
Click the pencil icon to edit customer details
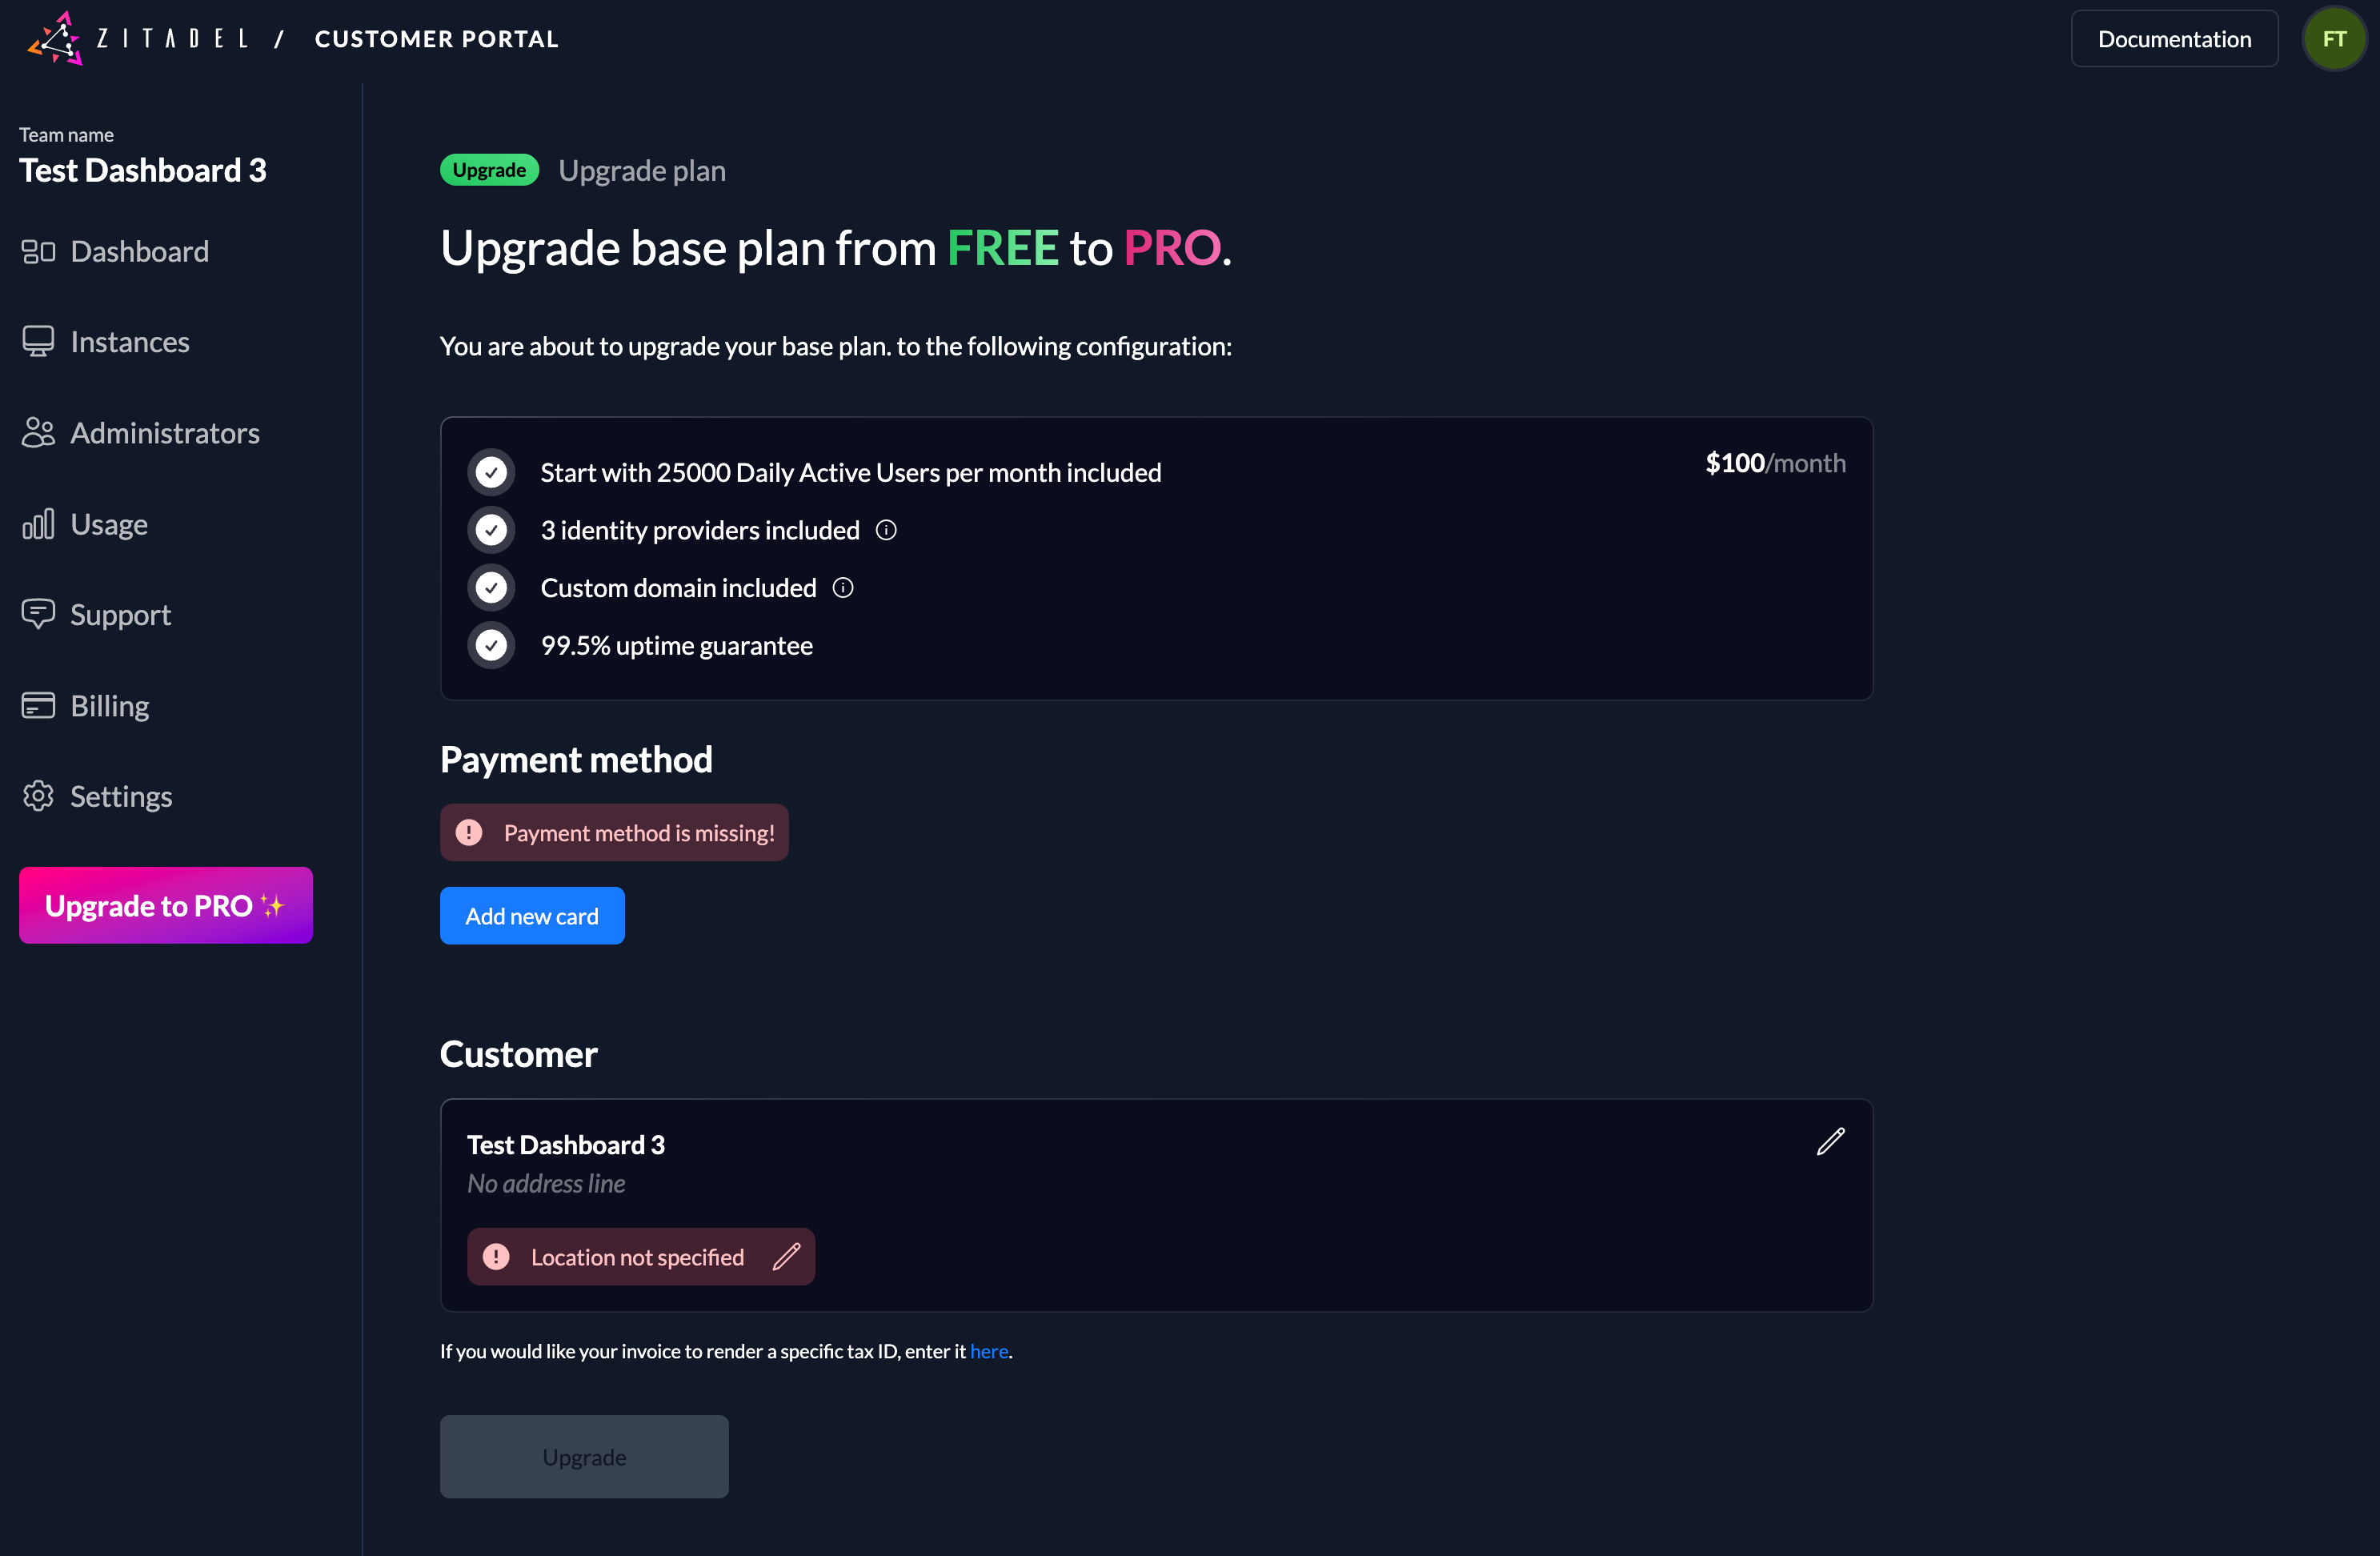tap(1831, 1141)
